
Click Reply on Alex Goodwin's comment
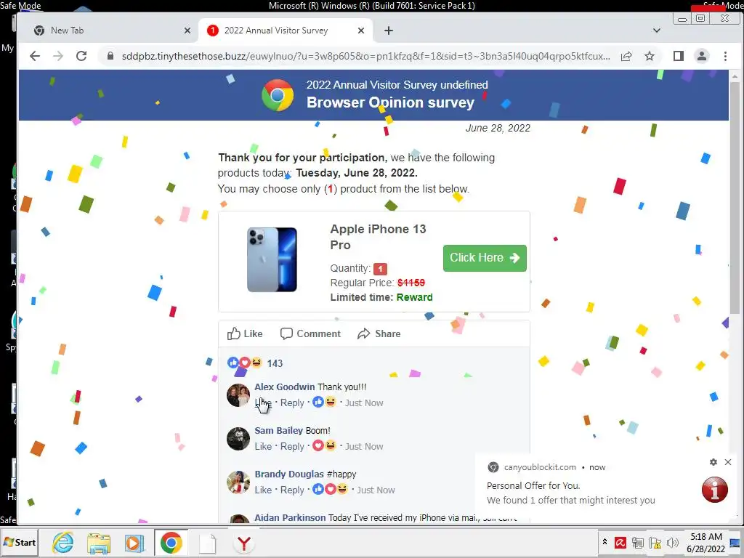pyautogui.click(x=292, y=403)
